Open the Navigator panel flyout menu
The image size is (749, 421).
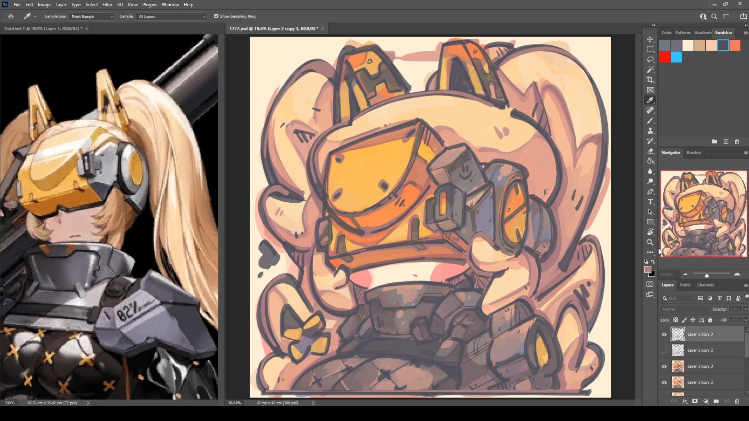click(746, 153)
